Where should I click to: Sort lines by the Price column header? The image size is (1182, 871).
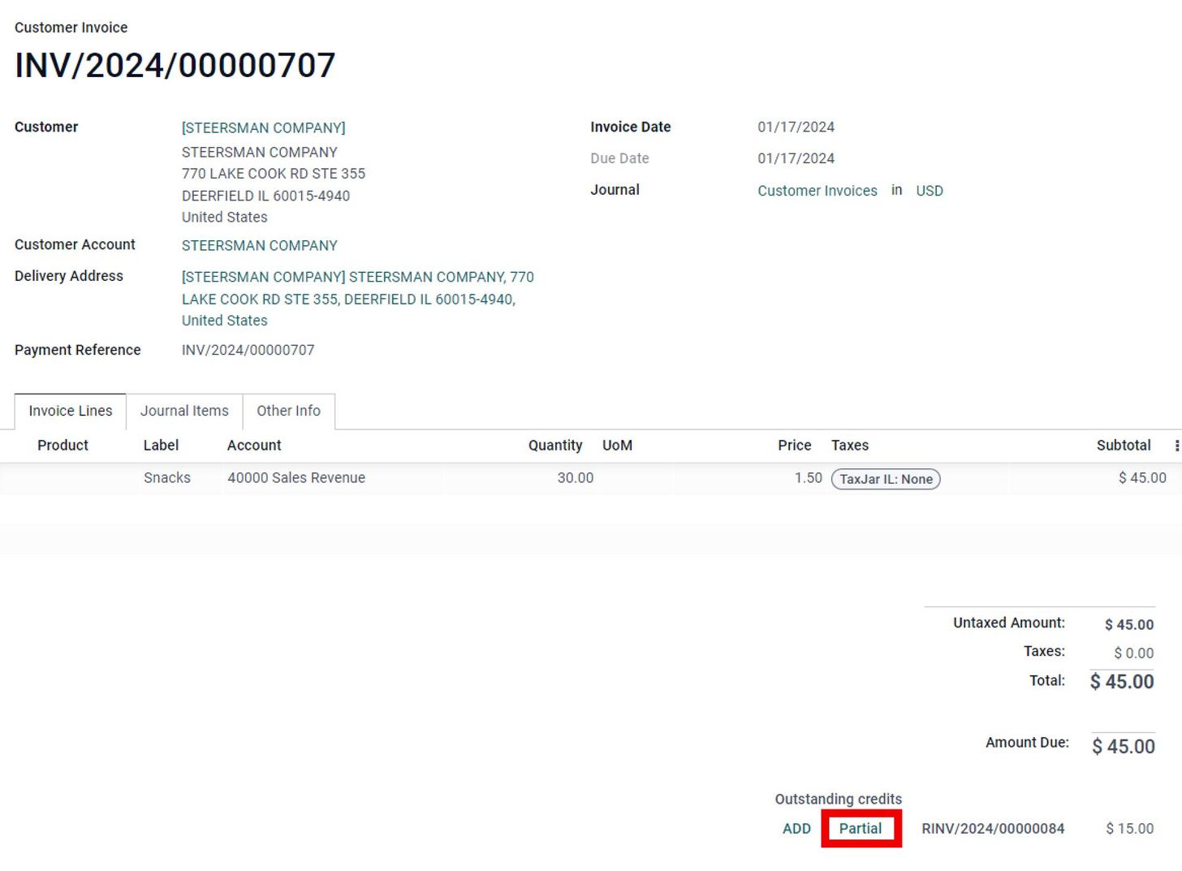794,446
